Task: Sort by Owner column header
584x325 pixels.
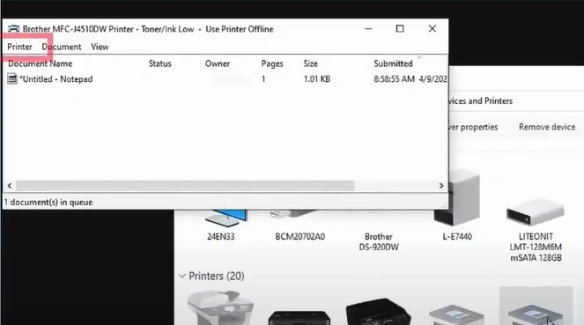Action: coord(218,63)
